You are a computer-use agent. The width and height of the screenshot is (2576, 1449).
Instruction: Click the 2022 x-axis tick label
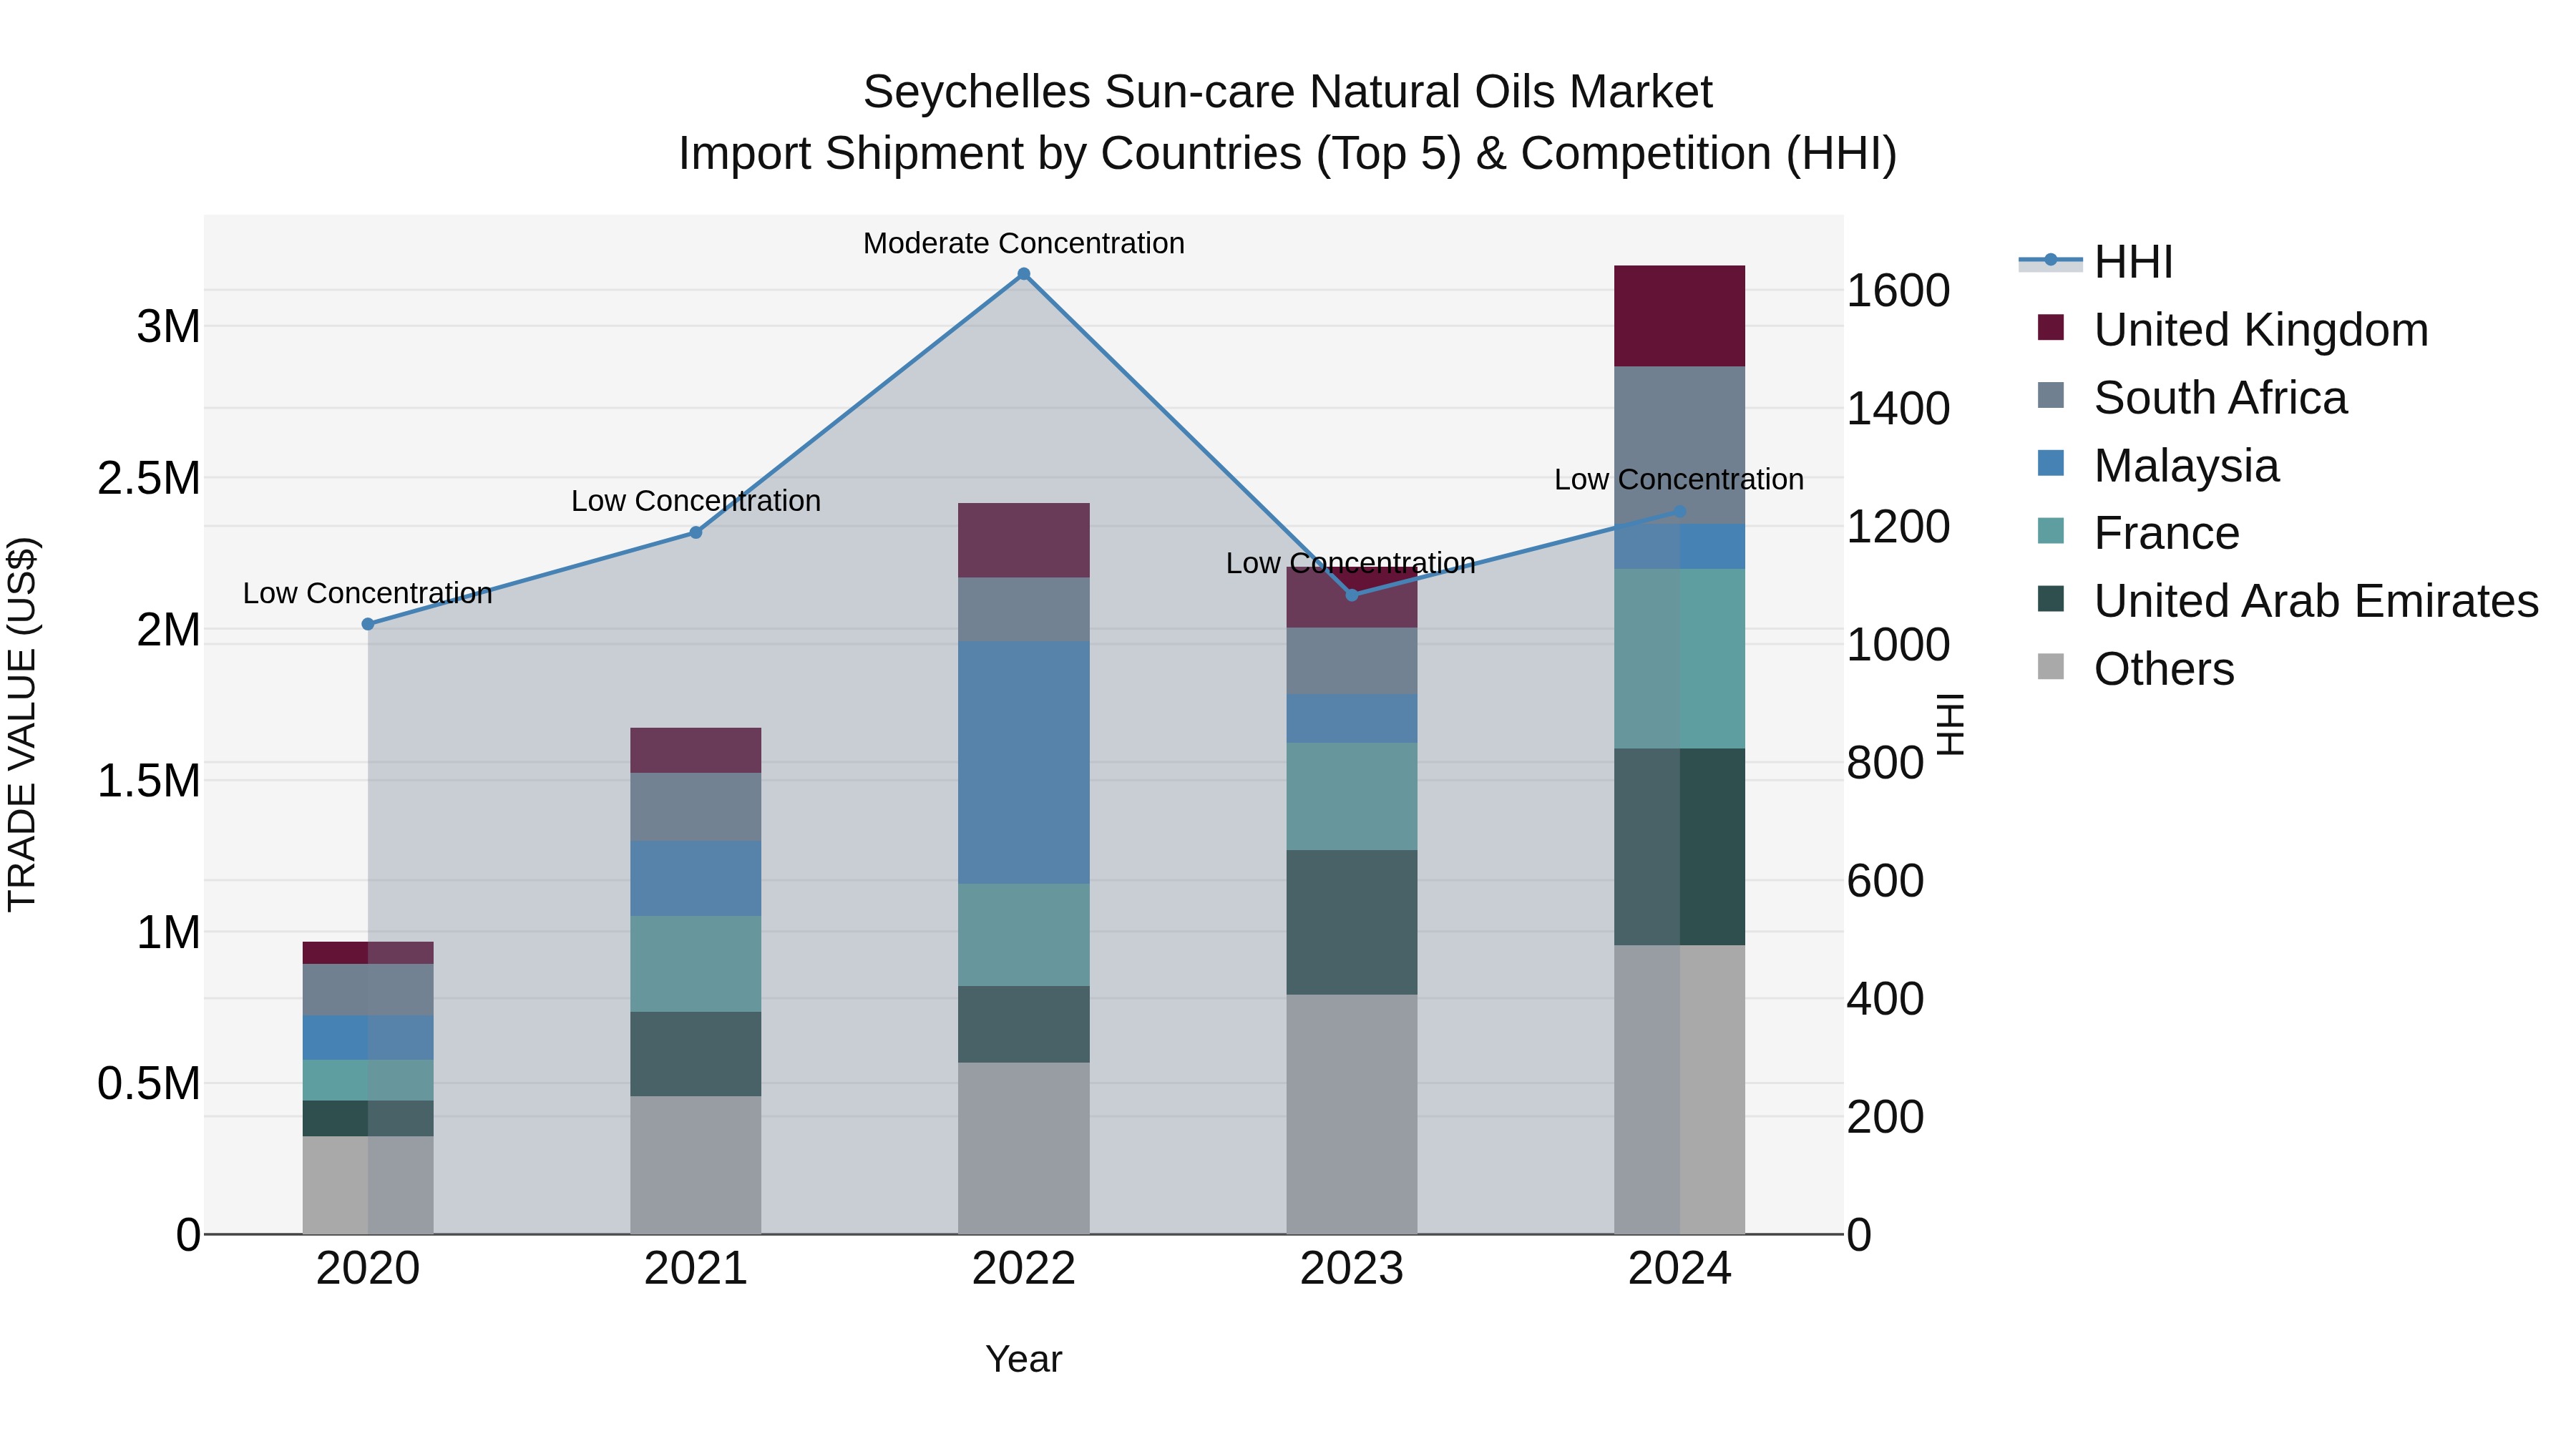tap(1024, 1269)
